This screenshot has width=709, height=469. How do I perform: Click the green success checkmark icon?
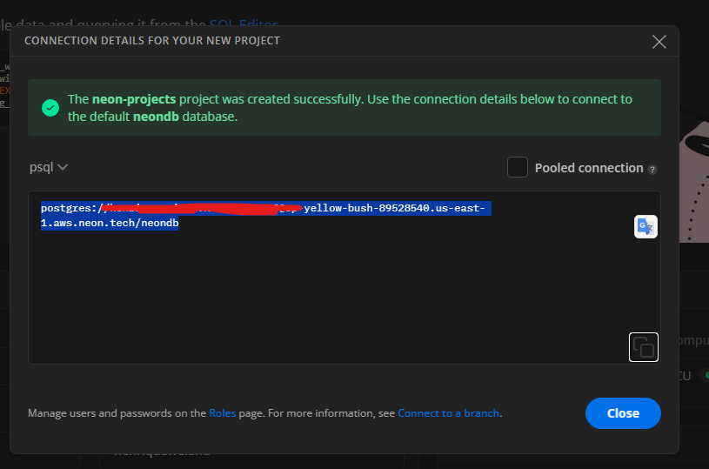[50, 108]
